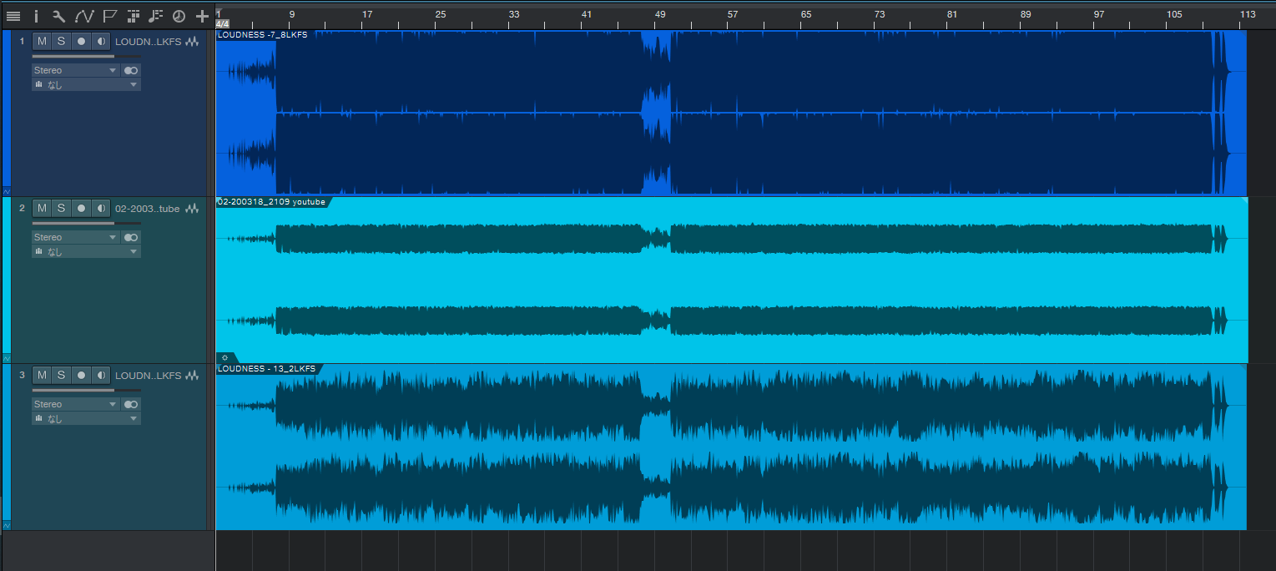Screen dimensions: 1276x571
Task: Add a new track with plus icon
Action: (x=202, y=16)
